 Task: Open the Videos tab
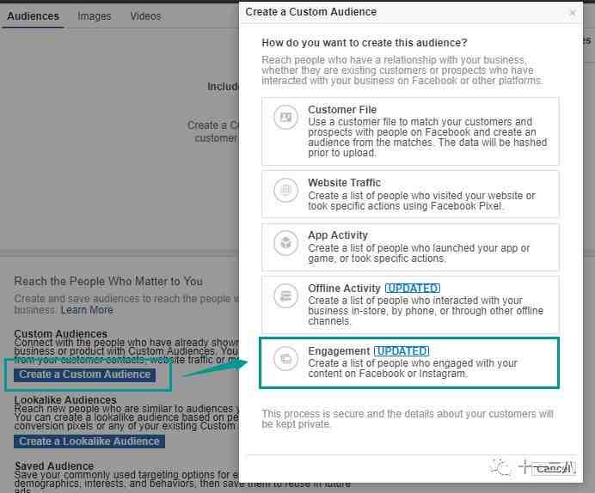click(x=145, y=16)
